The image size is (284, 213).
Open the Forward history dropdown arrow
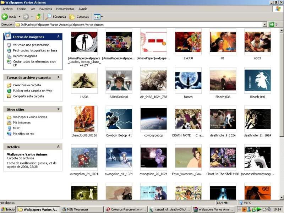(32, 17)
